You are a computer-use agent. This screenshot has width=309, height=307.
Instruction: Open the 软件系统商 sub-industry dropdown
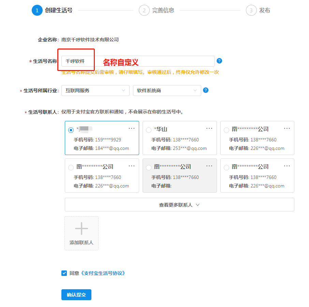point(167,90)
